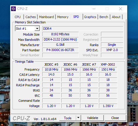Image resolution: width=138 pixels, height=126 pixels.
Task: Click the XMP 2.0 SPD Ext. value
Action: 112,50
